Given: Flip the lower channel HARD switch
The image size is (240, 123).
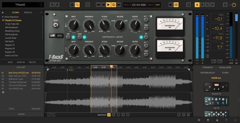Looking at the screenshot, I should pyautogui.click(x=146, y=54).
